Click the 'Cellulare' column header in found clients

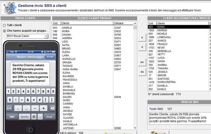tap(123, 23)
